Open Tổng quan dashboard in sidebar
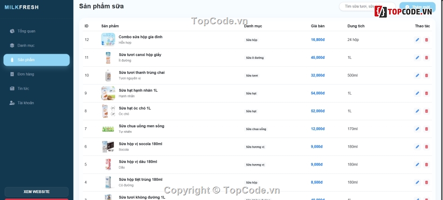This screenshot has height=200, width=443. pyautogui.click(x=36, y=31)
